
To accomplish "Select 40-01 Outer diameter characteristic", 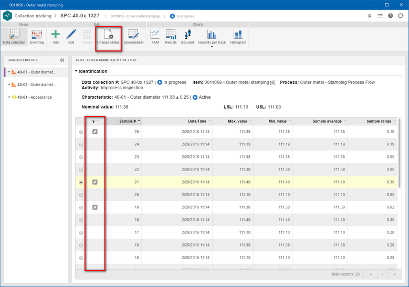I will [x=36, y=72].
